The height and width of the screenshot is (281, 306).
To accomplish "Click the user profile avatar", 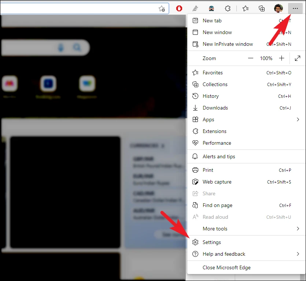I will click(278, 8).
